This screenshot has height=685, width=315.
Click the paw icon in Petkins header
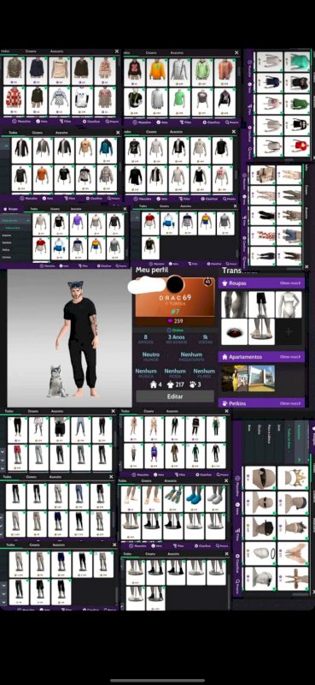coord(225,403)
